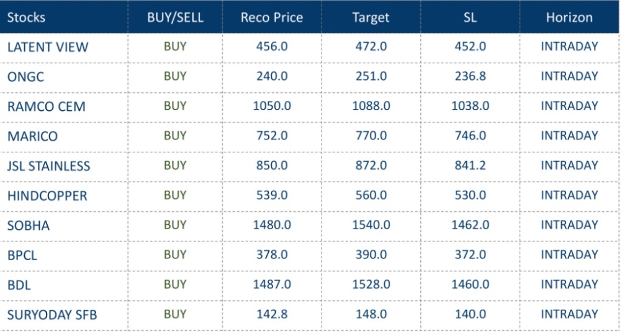Choose the MARICO stock entry

coord(31,136)
